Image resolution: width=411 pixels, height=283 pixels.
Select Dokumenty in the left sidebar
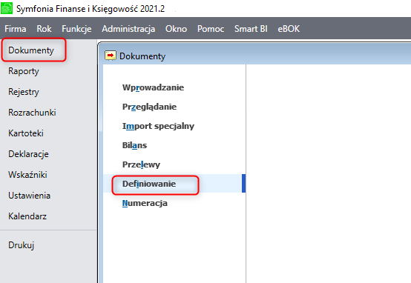pyautogui.click(x=31, y=50)
